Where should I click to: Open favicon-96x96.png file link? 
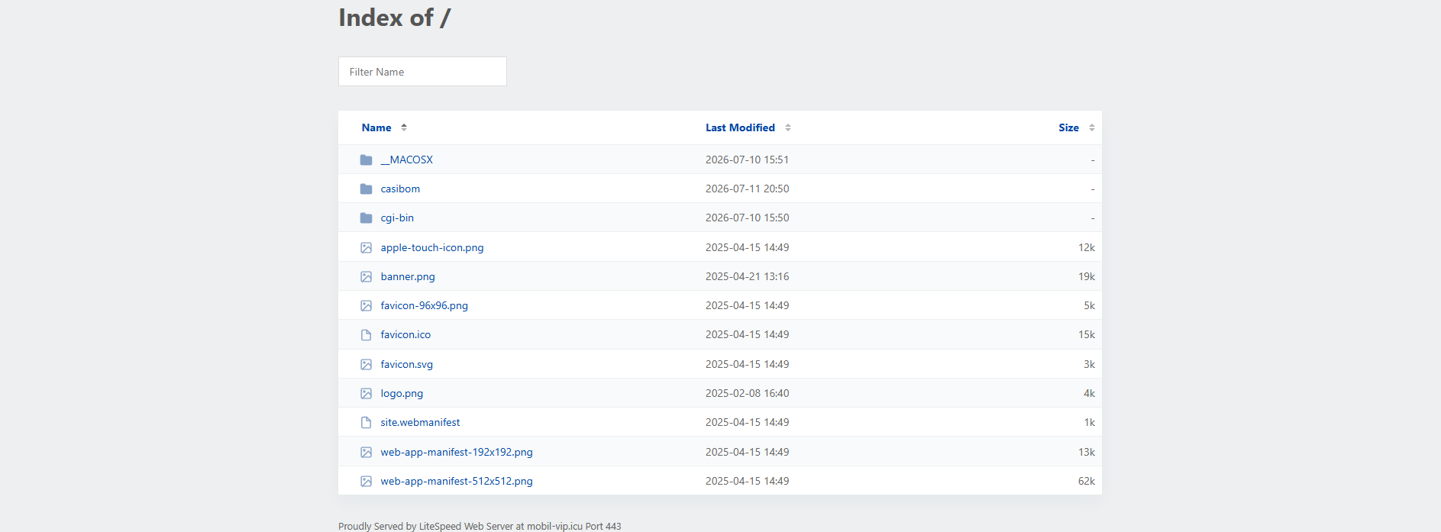pos(424,305)
